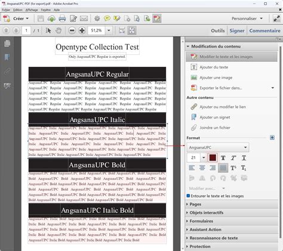Open the Personnaliser dropdown
Image resolution: width=283 pixels, height=251 pixels.
[247, 18]
